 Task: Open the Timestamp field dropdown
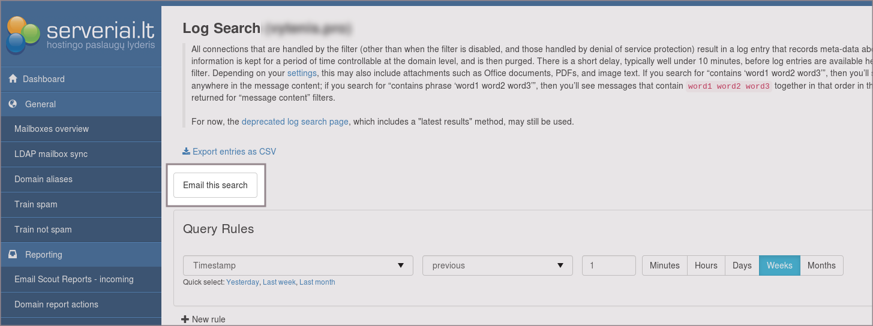pos(298,265)
